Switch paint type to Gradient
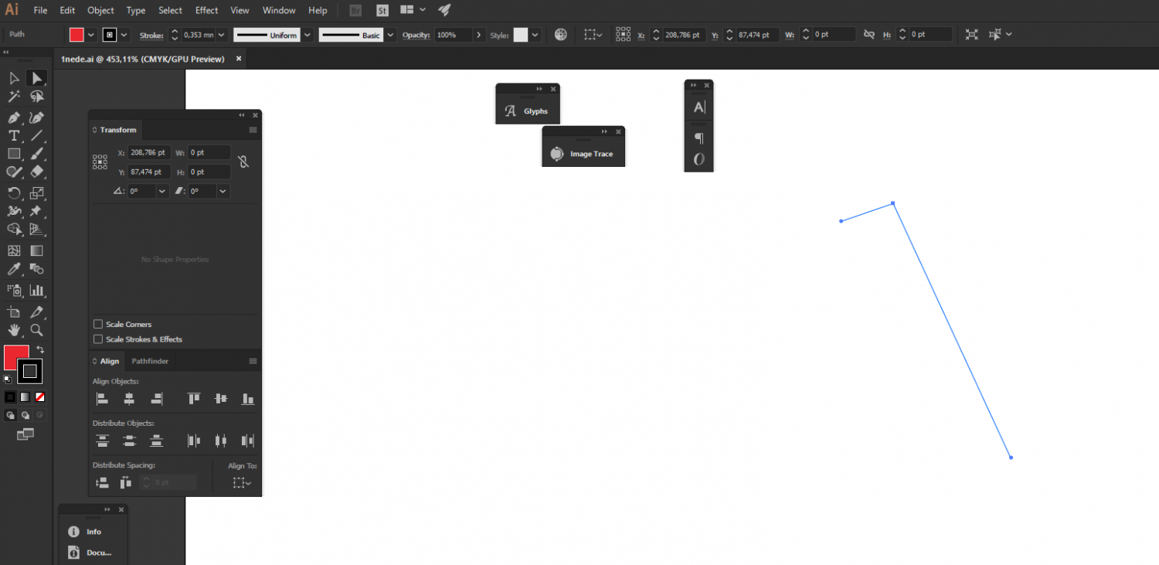The height and width of the screenshot is (565, 1159). tap(25, 397)
